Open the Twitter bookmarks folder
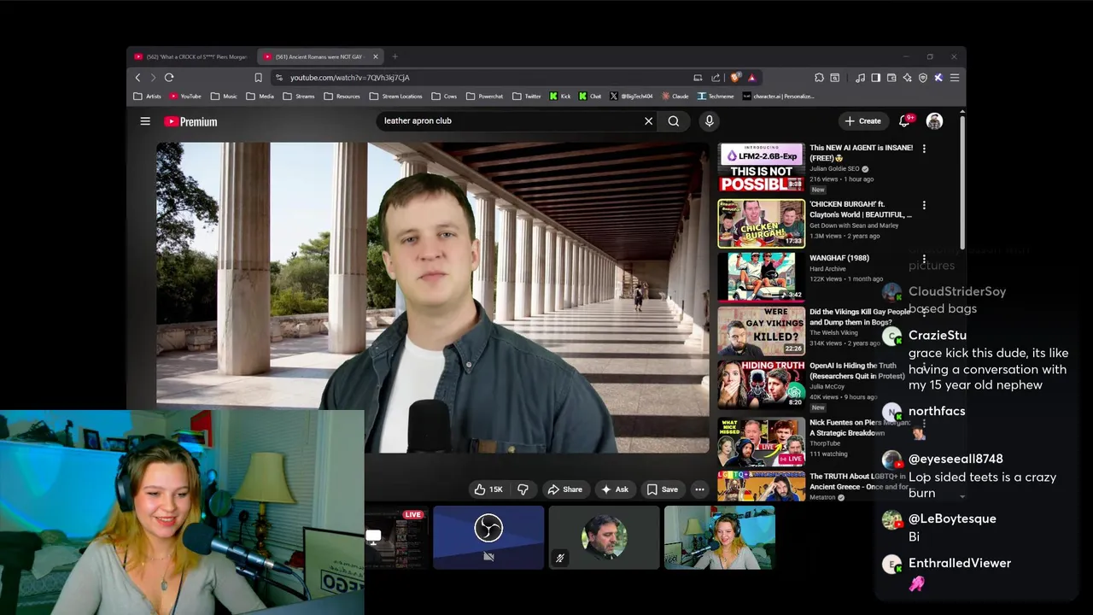 [526, 97]
